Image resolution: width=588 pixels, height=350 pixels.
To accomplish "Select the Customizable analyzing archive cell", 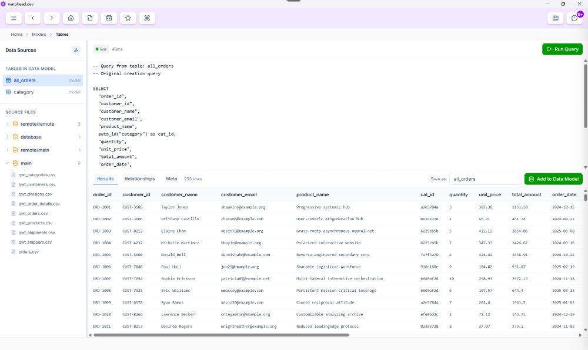I will [x=330, y=314].
